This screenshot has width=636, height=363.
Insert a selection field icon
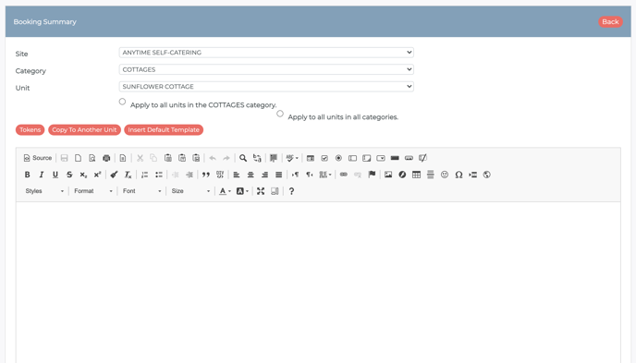381,158
